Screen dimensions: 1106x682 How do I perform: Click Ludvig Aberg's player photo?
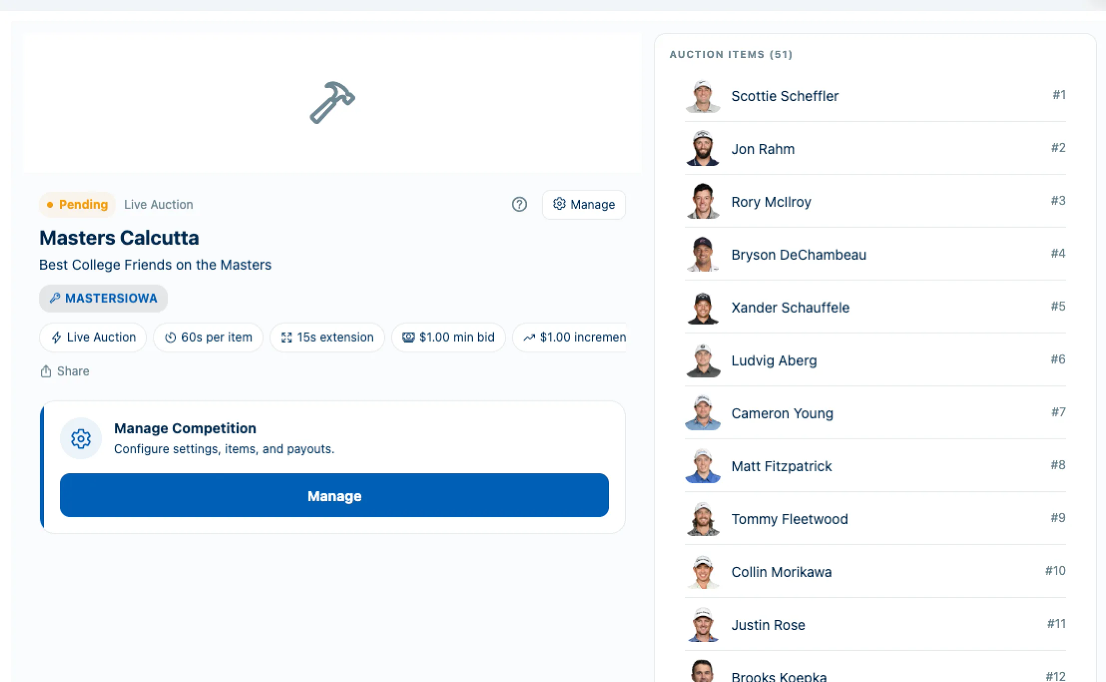[x=703, y=360]
